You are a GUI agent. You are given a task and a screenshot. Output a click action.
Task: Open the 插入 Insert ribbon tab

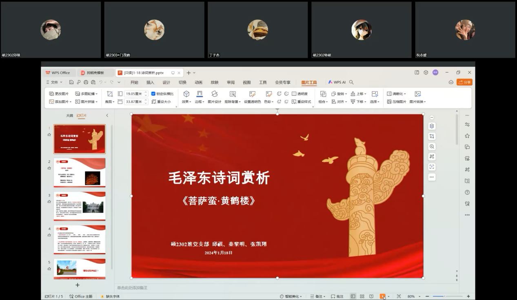pos(150,82)
